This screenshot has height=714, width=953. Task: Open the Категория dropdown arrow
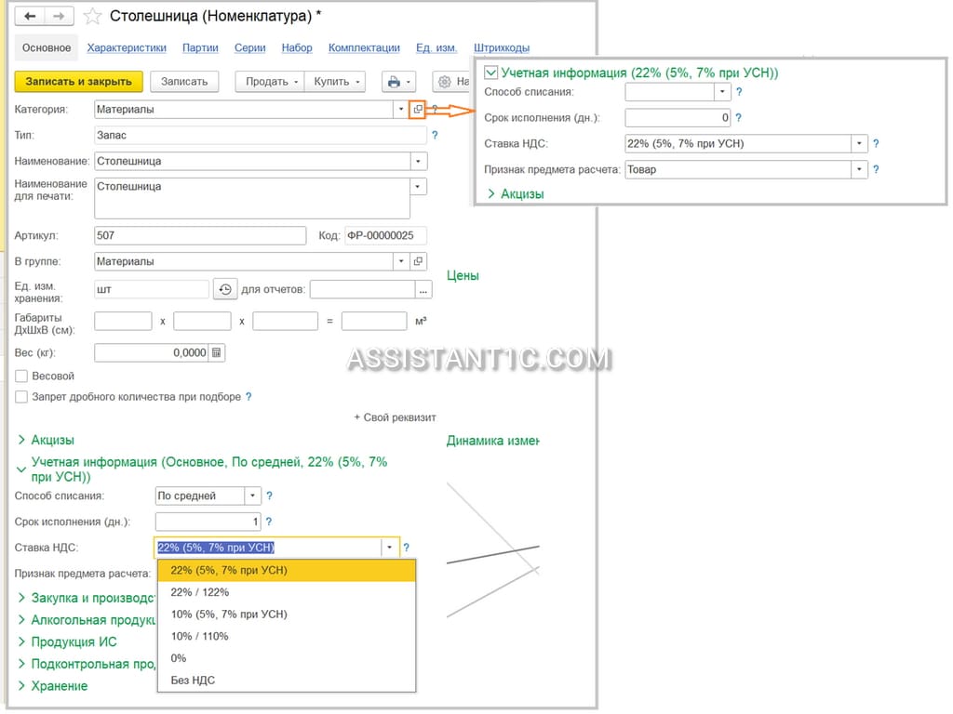pyautogui.click(x=401, y=110)
